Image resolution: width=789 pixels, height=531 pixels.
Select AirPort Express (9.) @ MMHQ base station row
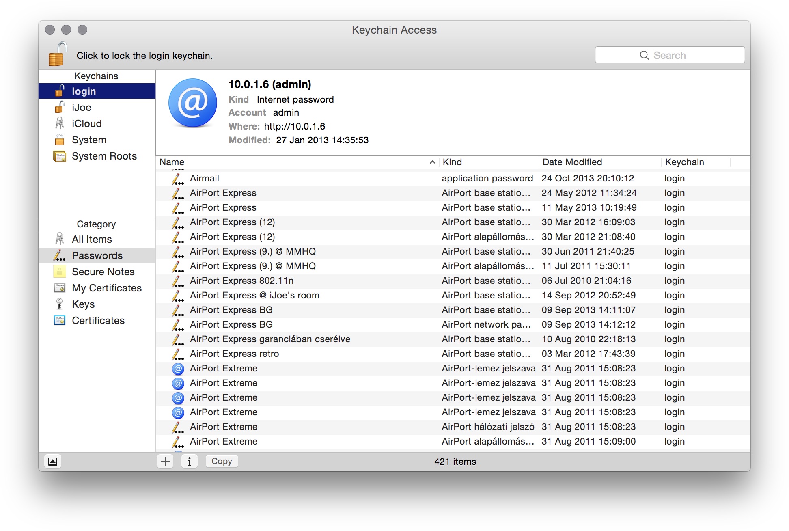[453, 252]
